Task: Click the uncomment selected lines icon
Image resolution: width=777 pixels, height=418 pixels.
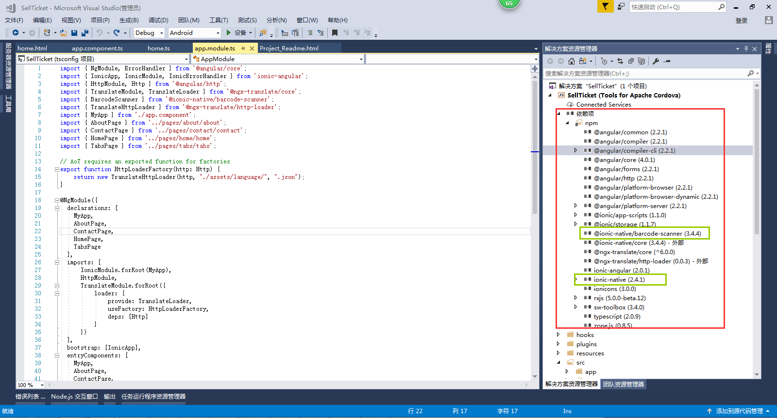Action: pos(321,32)
